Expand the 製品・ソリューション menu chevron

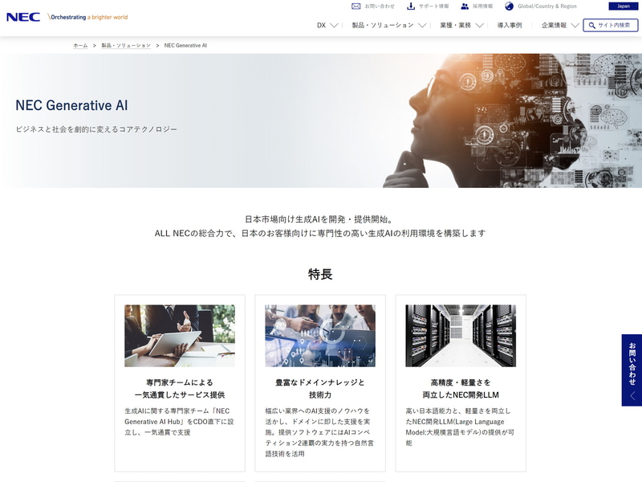422,26
